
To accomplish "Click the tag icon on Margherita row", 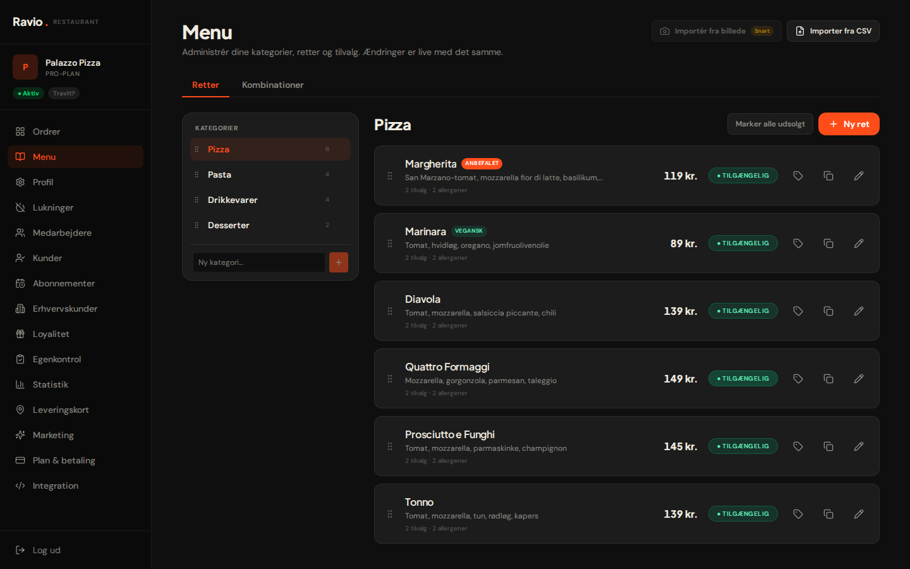I will [x=798, y=176].
